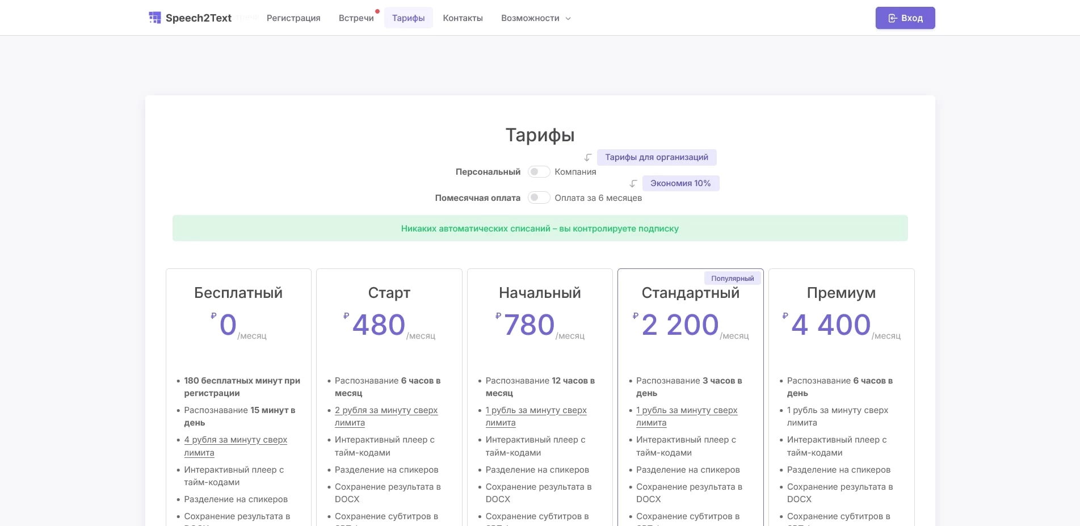Click the red notification dot on Встречи
The width and height of the screenshot is (1080, 526).
pos(377,11)
